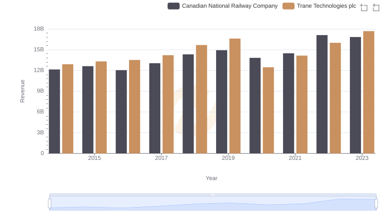Click the Year axis title
This screenshot has width=385, height=222.
pos(211,178)
